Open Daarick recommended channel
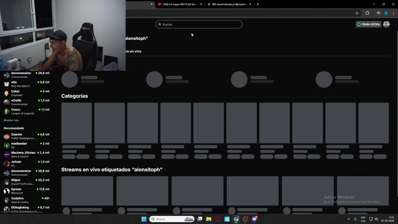The image size is (398, 224). pos(26,136)
